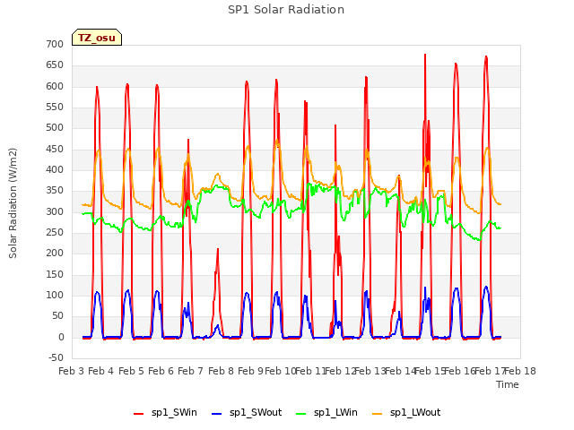
Task: Click the Time x-axis label
Action: tap(508, 384)
